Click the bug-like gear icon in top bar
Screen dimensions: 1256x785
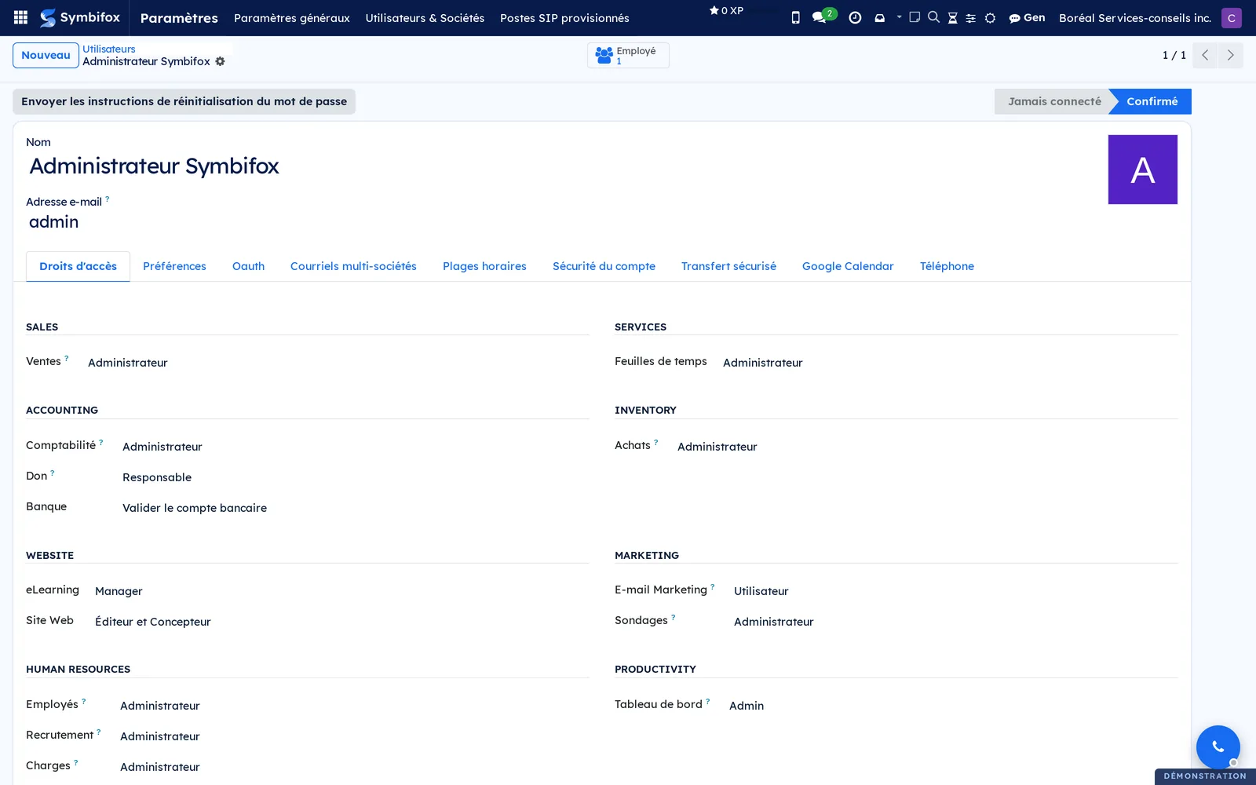point(990,17)
